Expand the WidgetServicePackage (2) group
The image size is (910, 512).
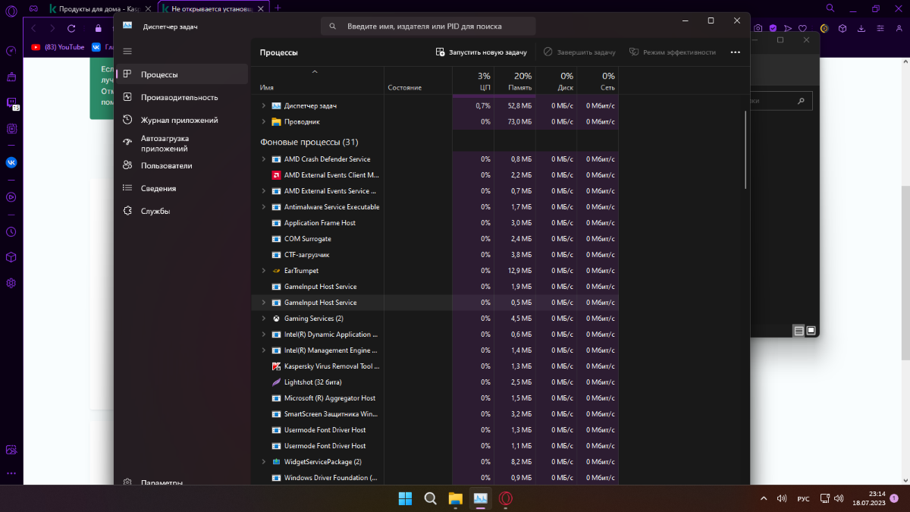tap(263, 462)
